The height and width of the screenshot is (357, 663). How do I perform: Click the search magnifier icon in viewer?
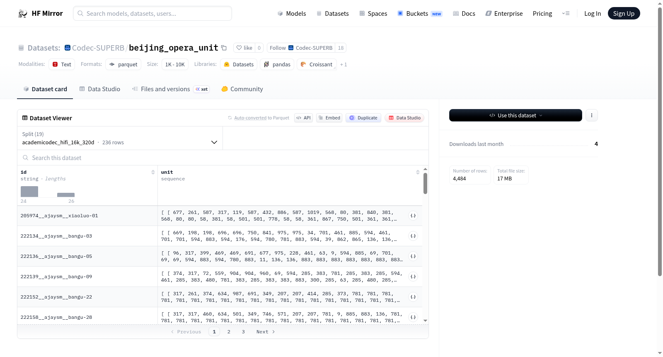(26, 158)
